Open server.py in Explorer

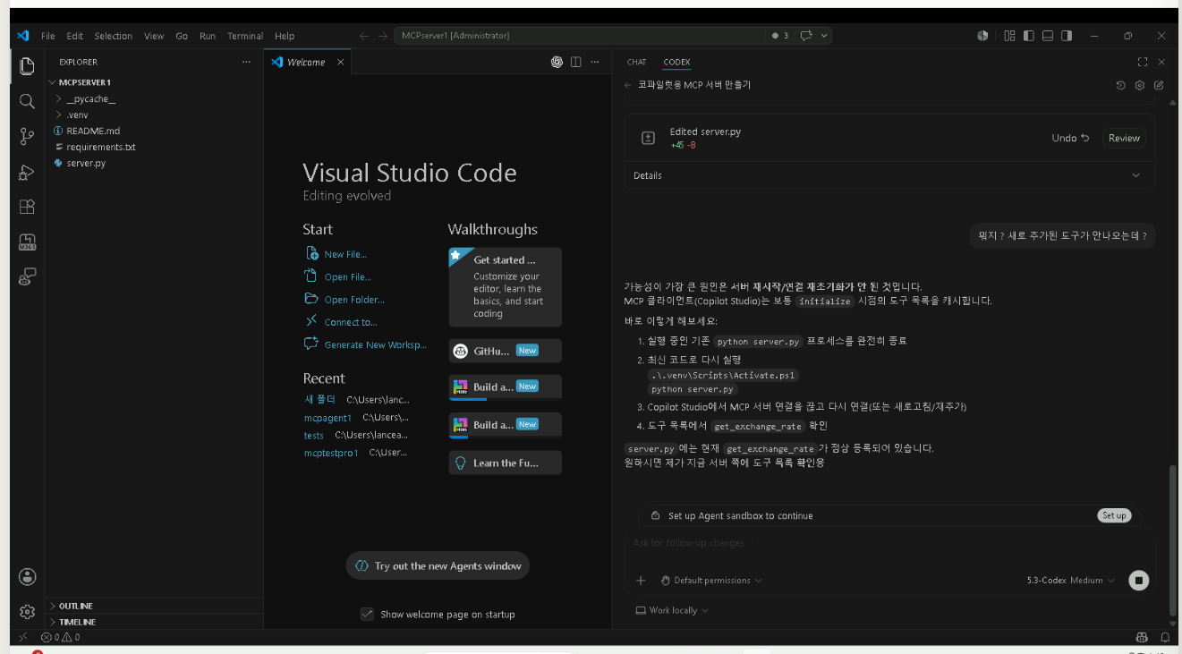(x=153, y=163)
